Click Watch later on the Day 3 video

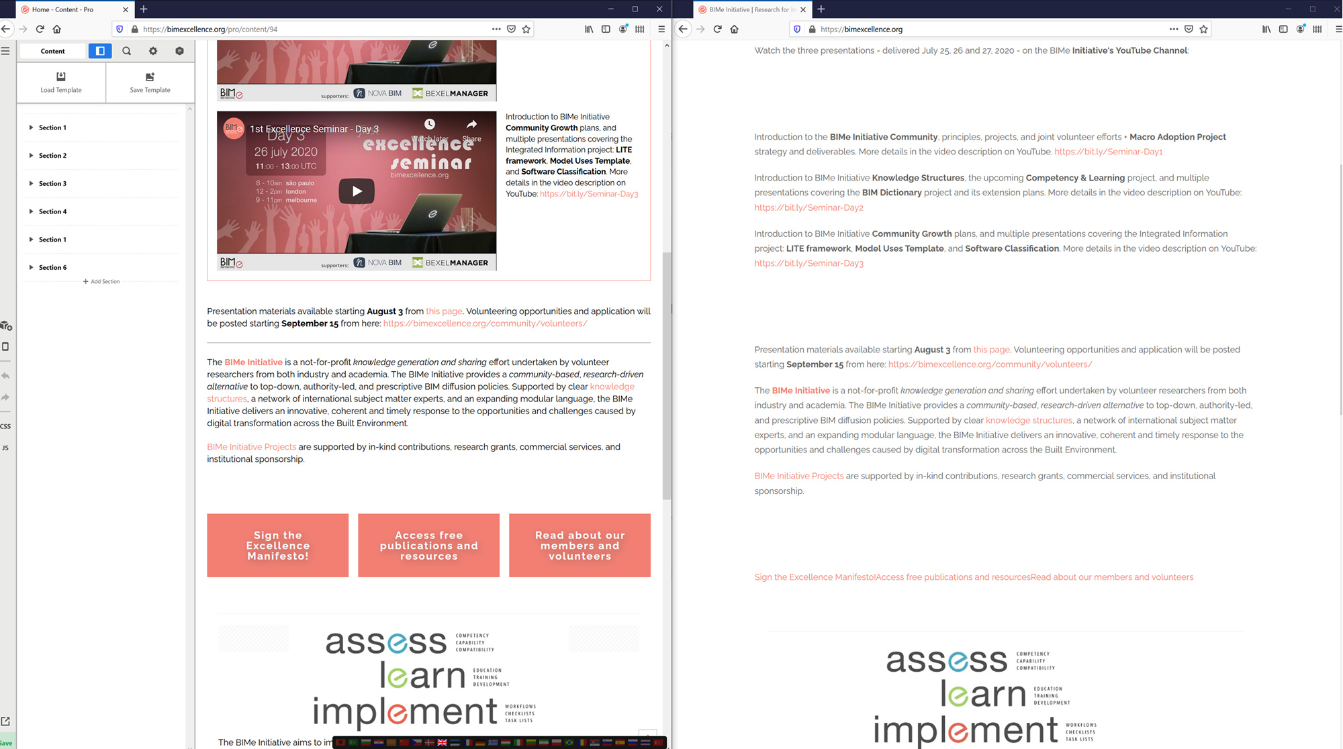[430, 130]
